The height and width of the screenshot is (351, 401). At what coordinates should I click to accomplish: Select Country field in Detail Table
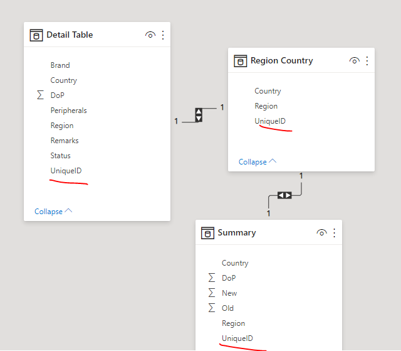click(x=64, y=80)
